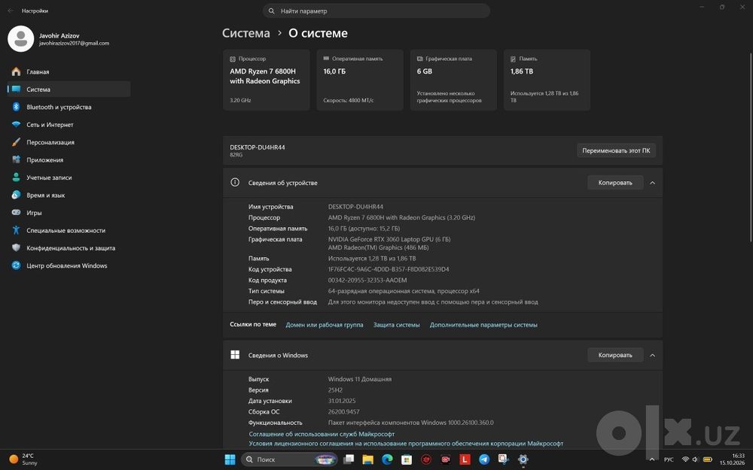The width and height of the screenshot is (753, 470).
Task: Click product code 00342-20955-32353-AAOEM
Action: [367, 280]
